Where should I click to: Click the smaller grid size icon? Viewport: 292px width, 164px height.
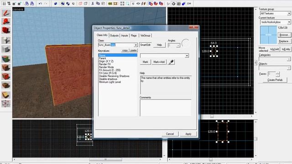14,4
